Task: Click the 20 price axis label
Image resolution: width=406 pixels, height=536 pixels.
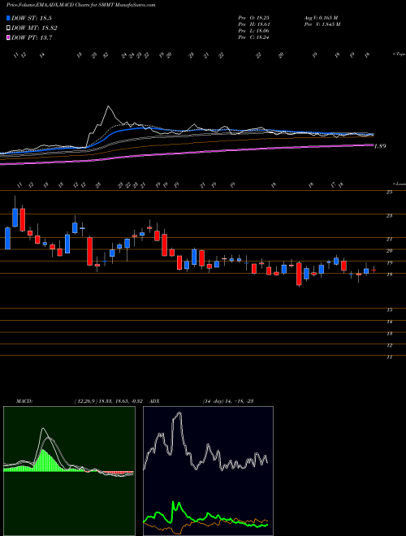Action: pyautogui.click(x=389, y=251)
